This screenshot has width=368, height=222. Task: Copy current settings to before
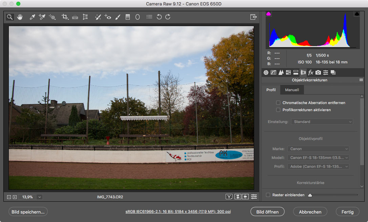(245, 197)
